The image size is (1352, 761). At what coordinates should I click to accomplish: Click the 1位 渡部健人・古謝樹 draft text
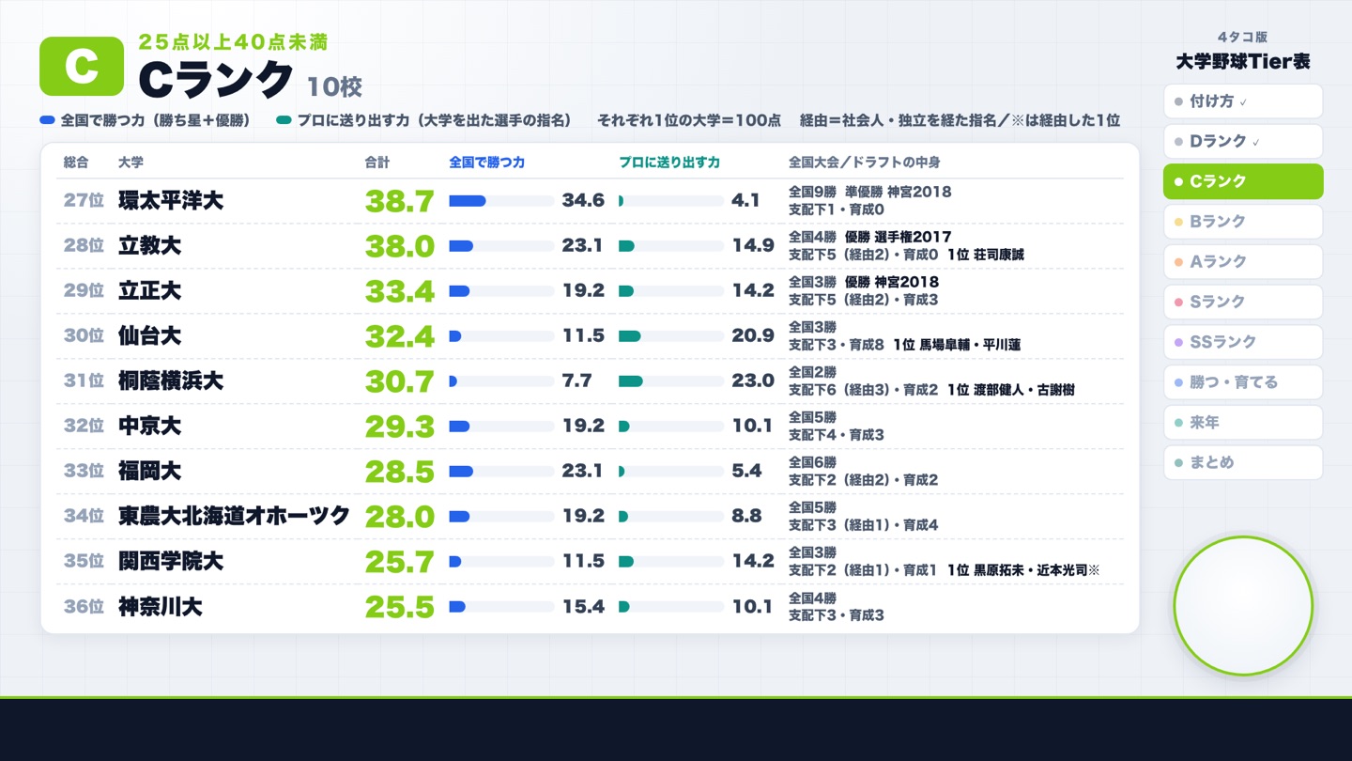click(x=1011, y=390)
